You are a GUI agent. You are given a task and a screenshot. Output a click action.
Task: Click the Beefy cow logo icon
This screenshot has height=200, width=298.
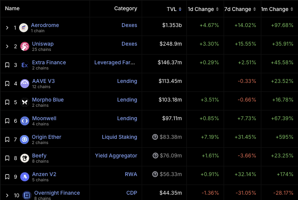(25, 158)
